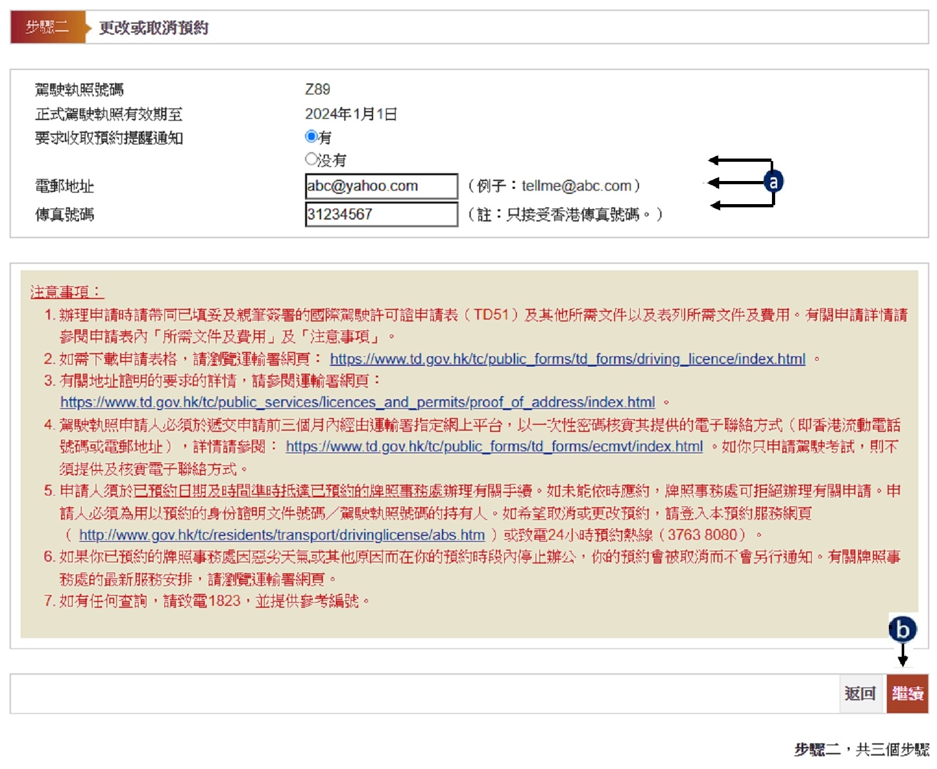Click the 更改或取消預約 heading
The image size is (937, 769).
pyautogui.click(x=153, y=28)
